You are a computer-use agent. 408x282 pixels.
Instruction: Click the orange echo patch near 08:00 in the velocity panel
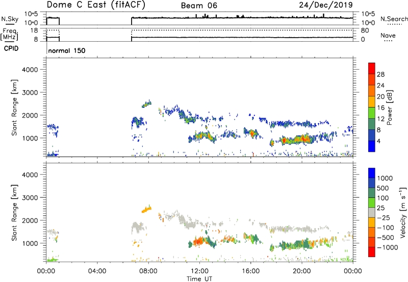point(146,209)
